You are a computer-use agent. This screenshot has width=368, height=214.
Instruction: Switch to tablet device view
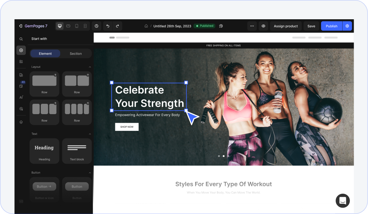point(68,26)
